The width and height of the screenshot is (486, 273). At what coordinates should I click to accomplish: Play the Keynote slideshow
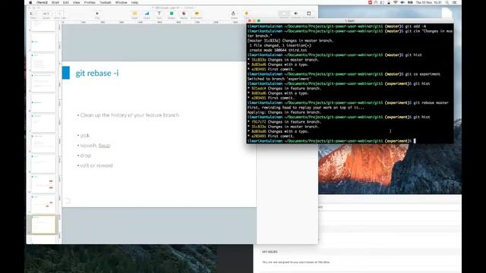click(x=97, y=14)
